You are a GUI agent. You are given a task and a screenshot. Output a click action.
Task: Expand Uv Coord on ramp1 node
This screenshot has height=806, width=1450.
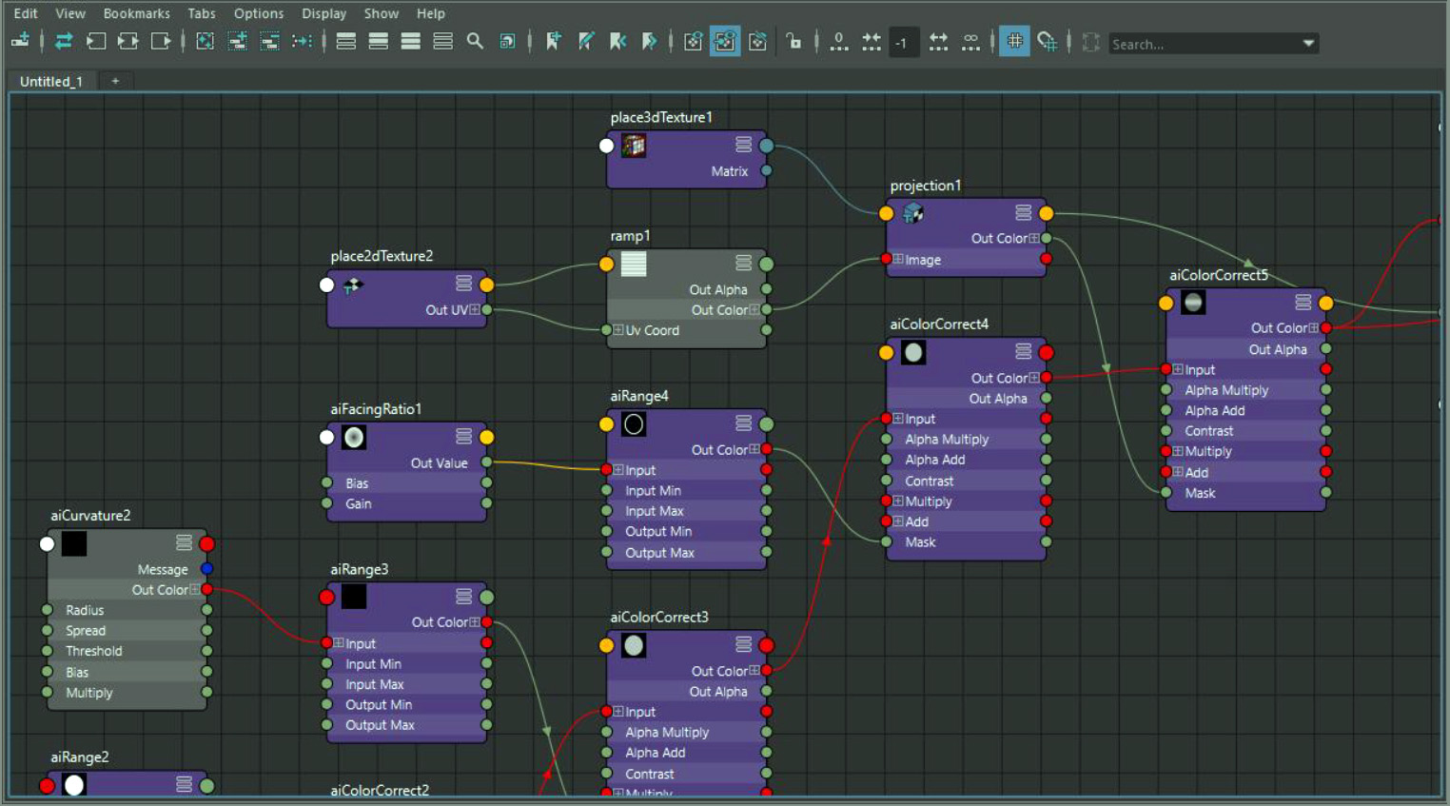pos(618,330)
